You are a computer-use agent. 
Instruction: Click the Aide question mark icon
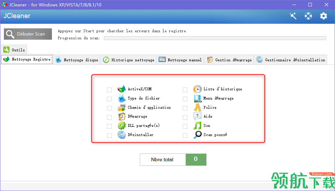197,117
